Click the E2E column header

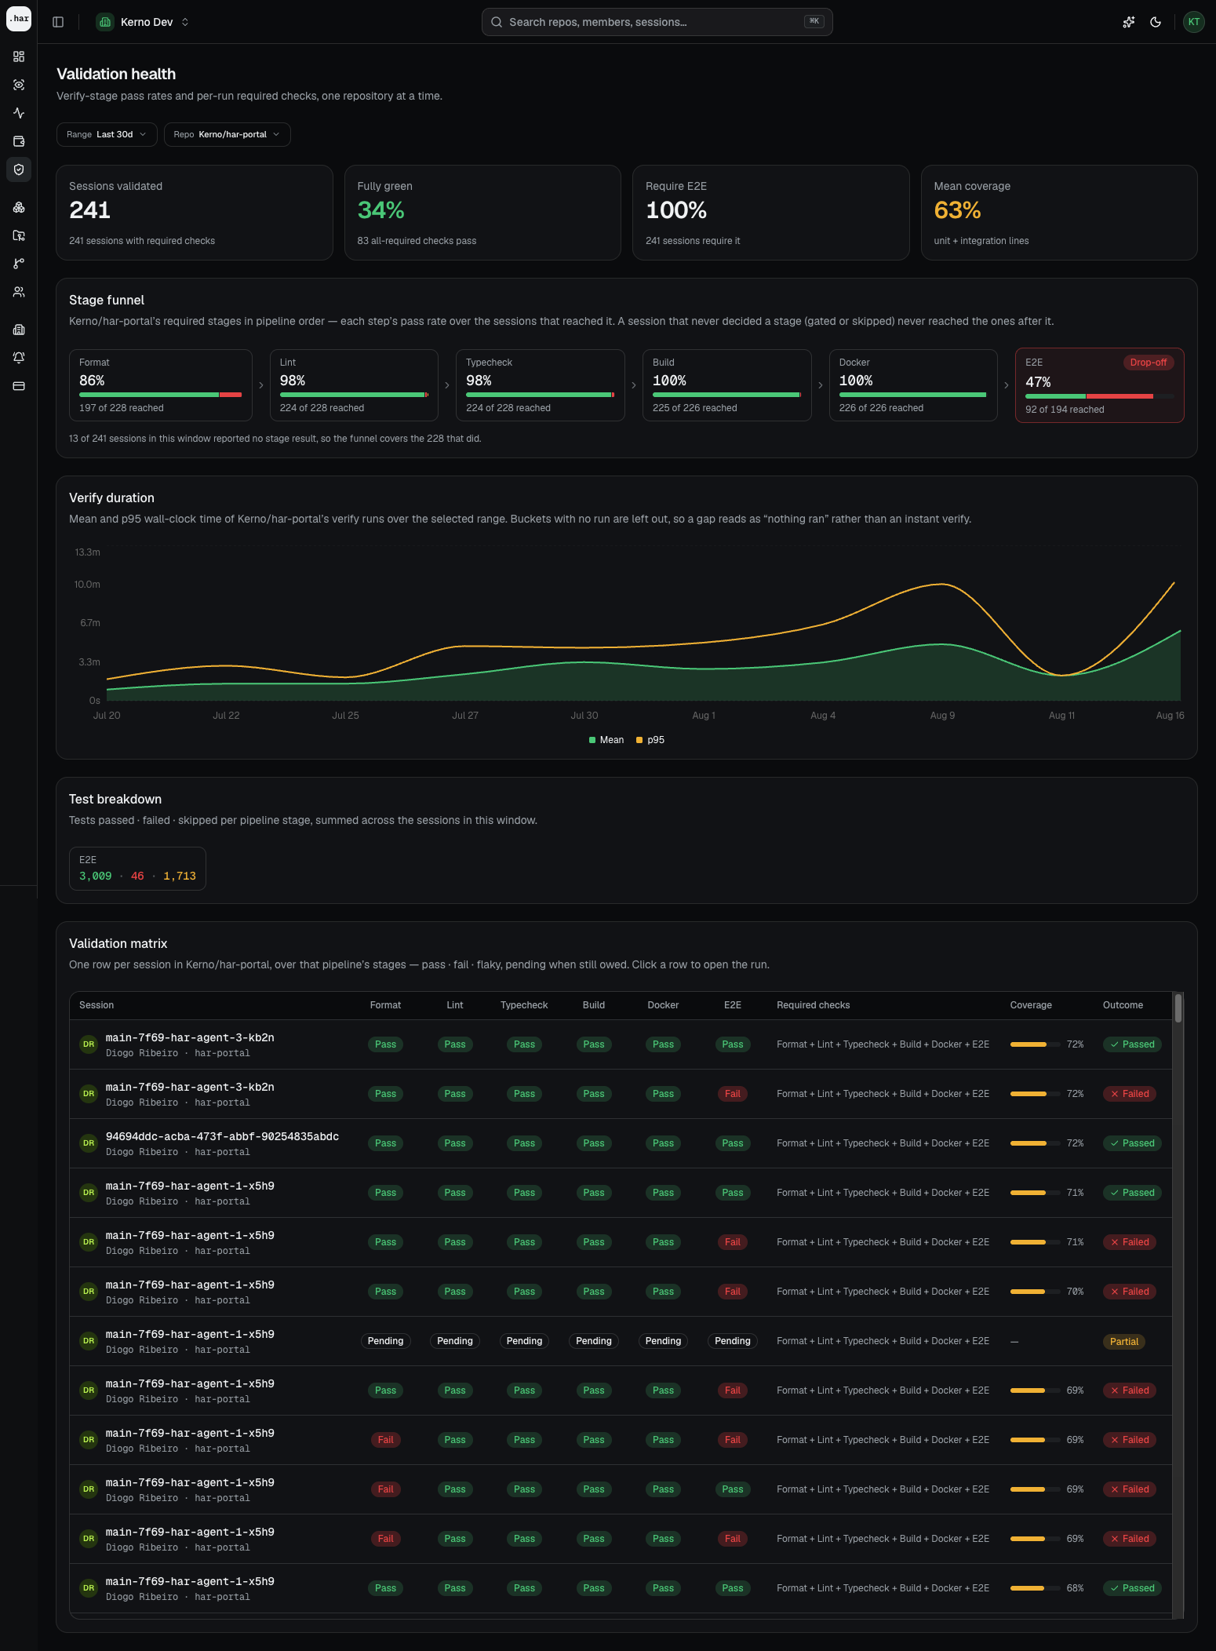[733, 1005]
